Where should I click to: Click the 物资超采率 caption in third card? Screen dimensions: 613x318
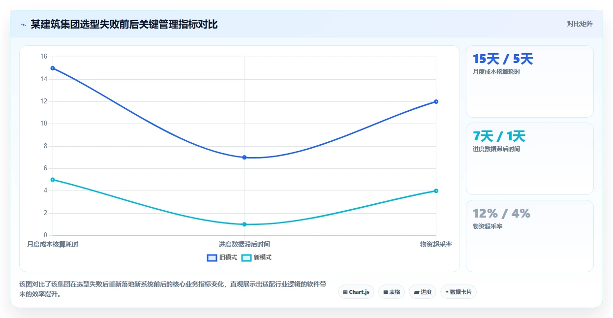(x=488, y=226)
